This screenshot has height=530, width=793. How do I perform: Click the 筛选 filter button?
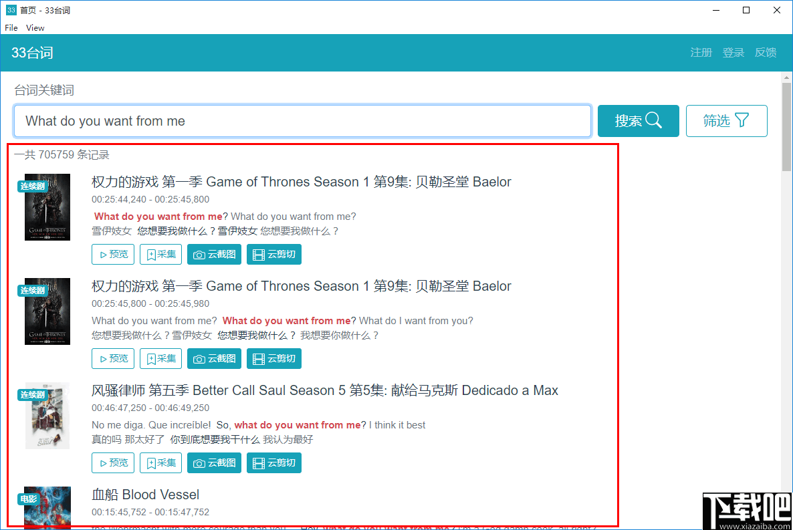726,121
